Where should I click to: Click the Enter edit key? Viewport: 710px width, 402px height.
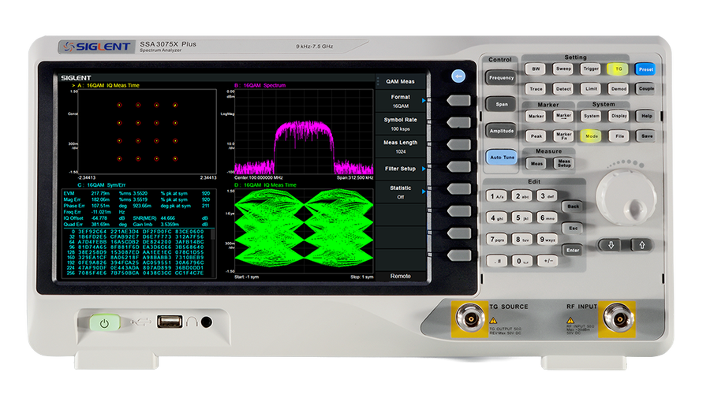coord(573,250)
